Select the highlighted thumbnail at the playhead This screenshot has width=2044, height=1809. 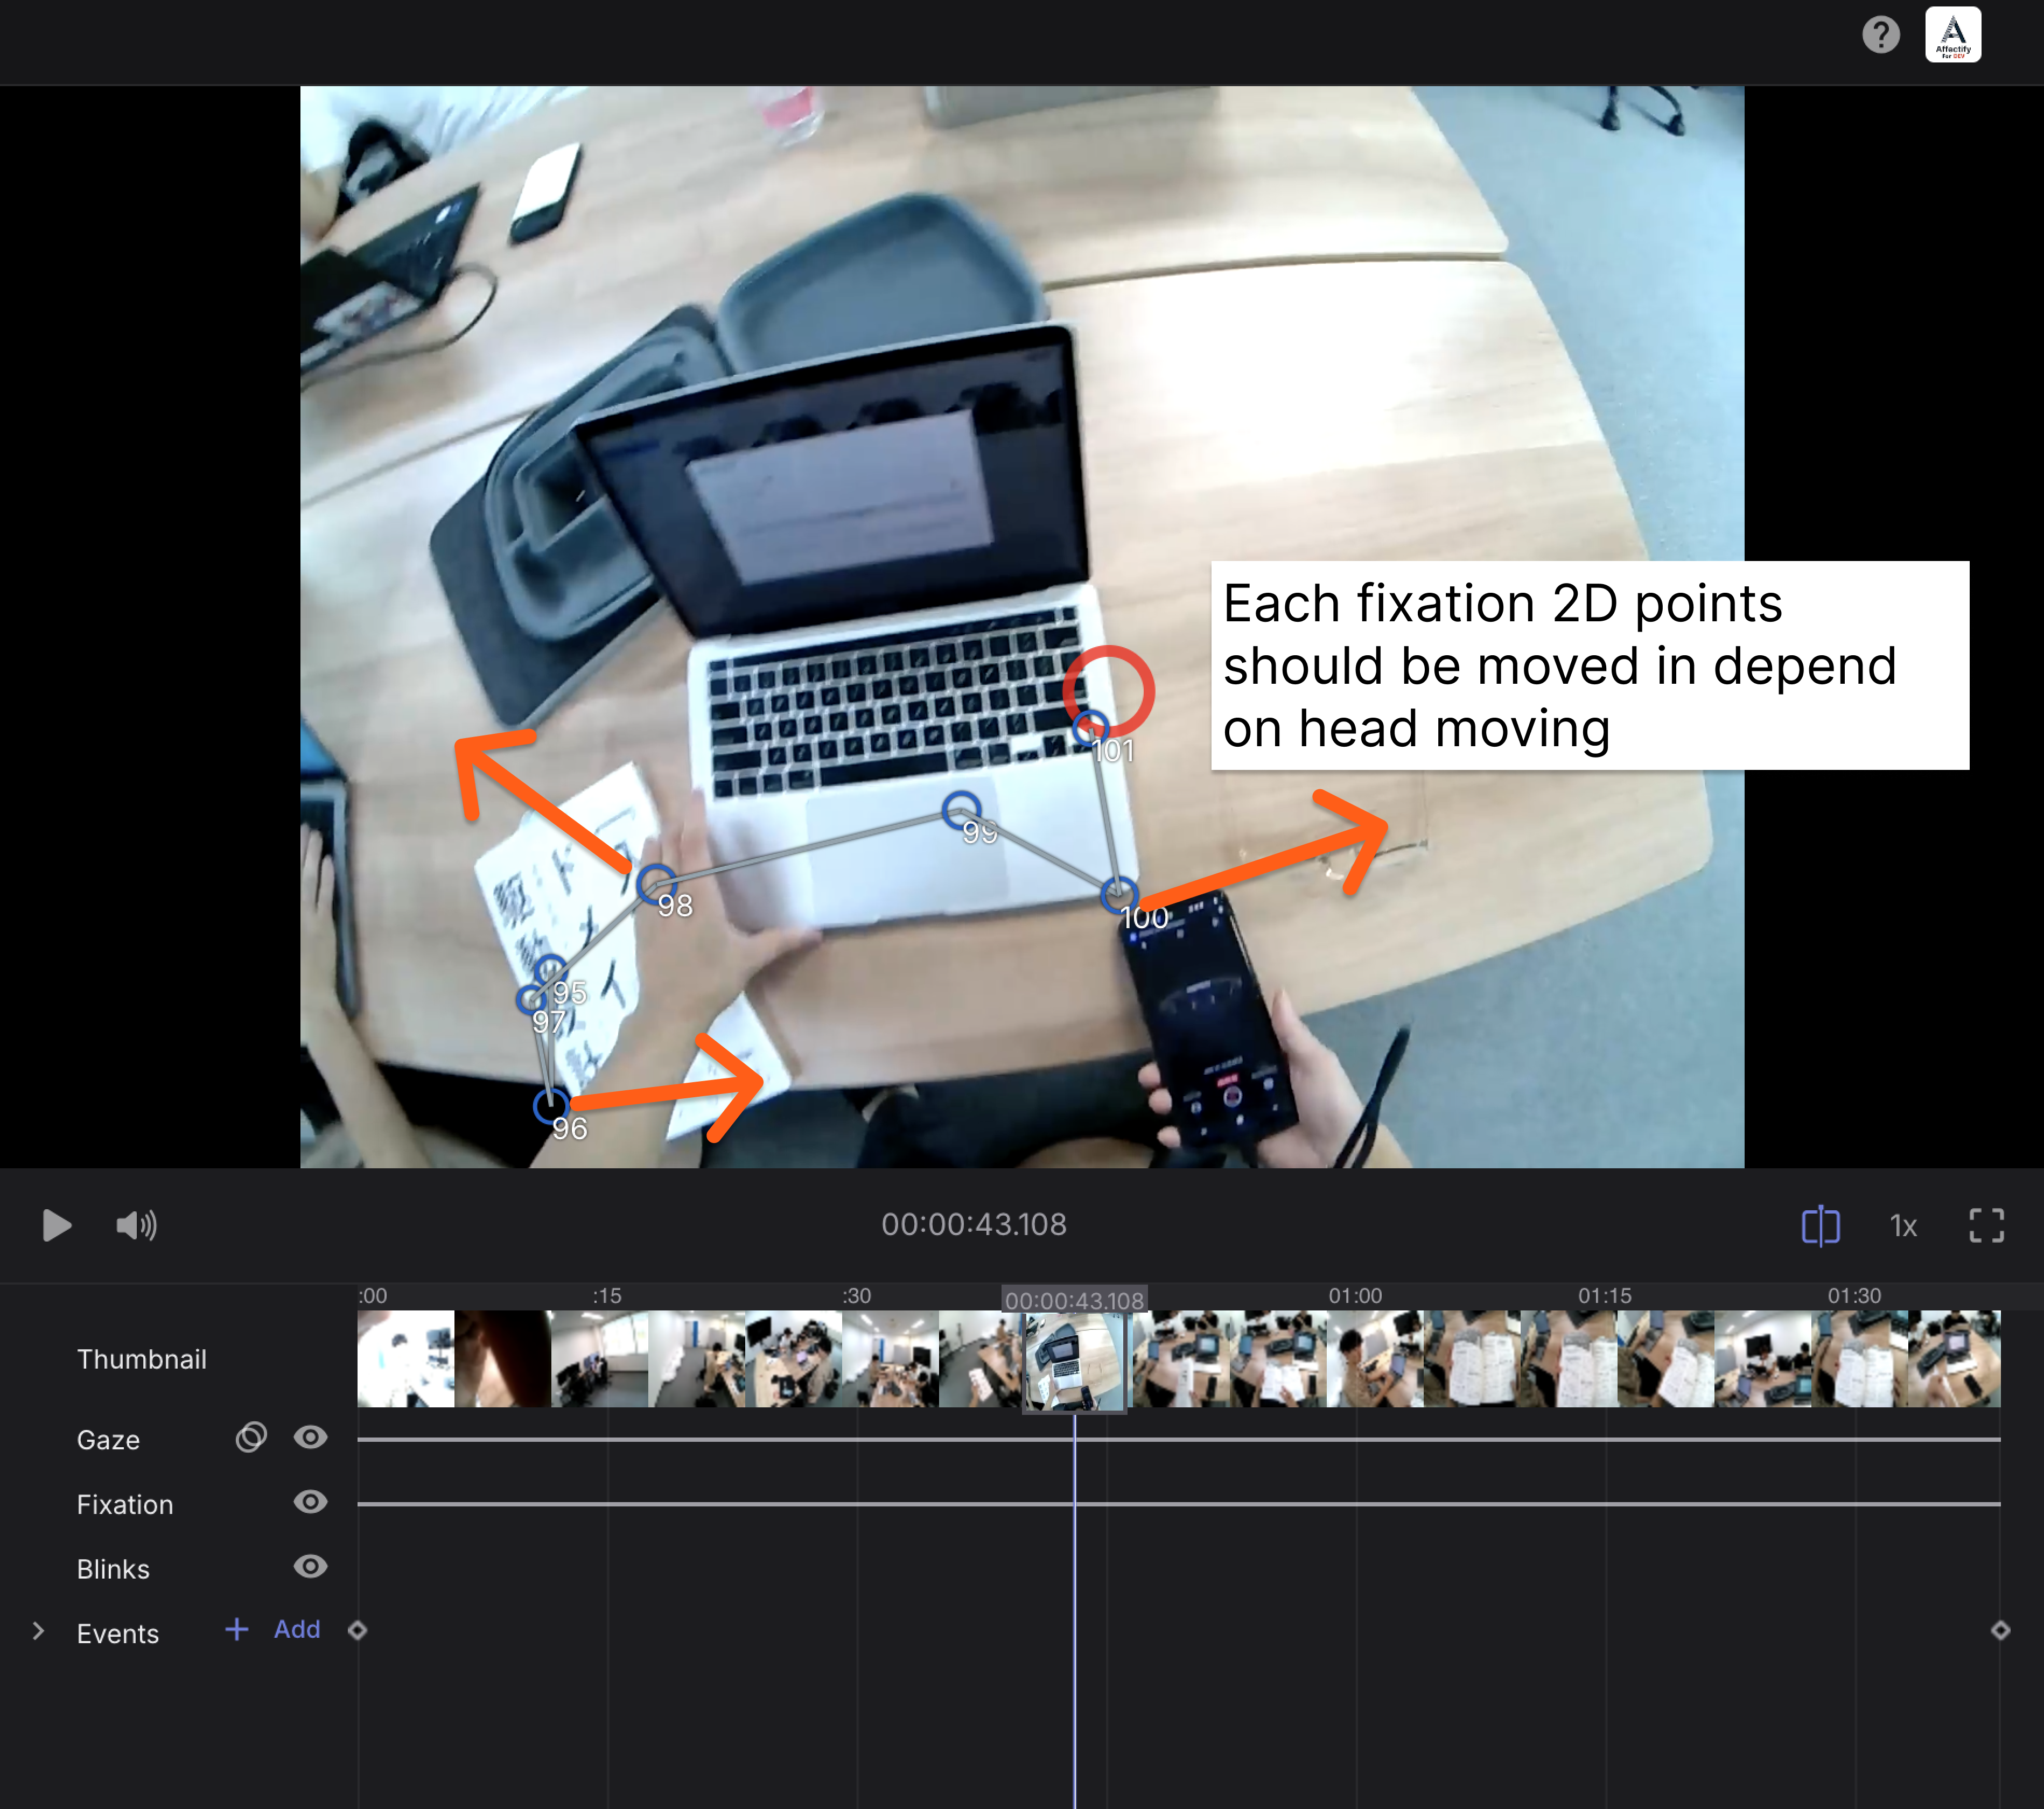click(x=1074, y=1361)
